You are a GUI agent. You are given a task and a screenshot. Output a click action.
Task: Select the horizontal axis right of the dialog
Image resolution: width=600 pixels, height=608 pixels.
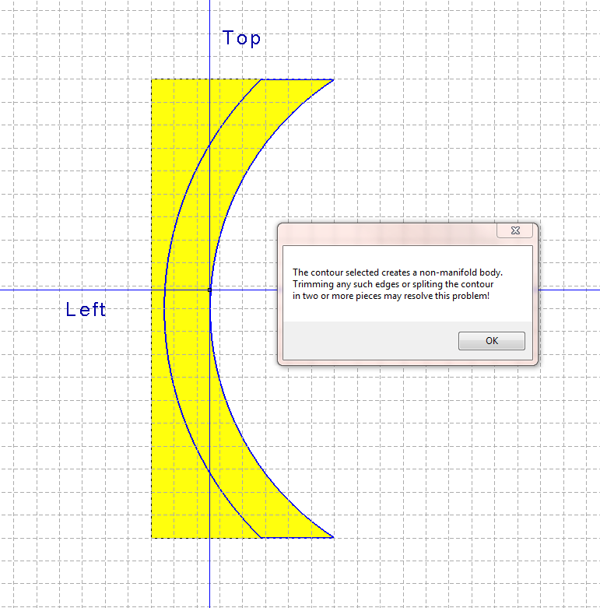click(568, 290)
